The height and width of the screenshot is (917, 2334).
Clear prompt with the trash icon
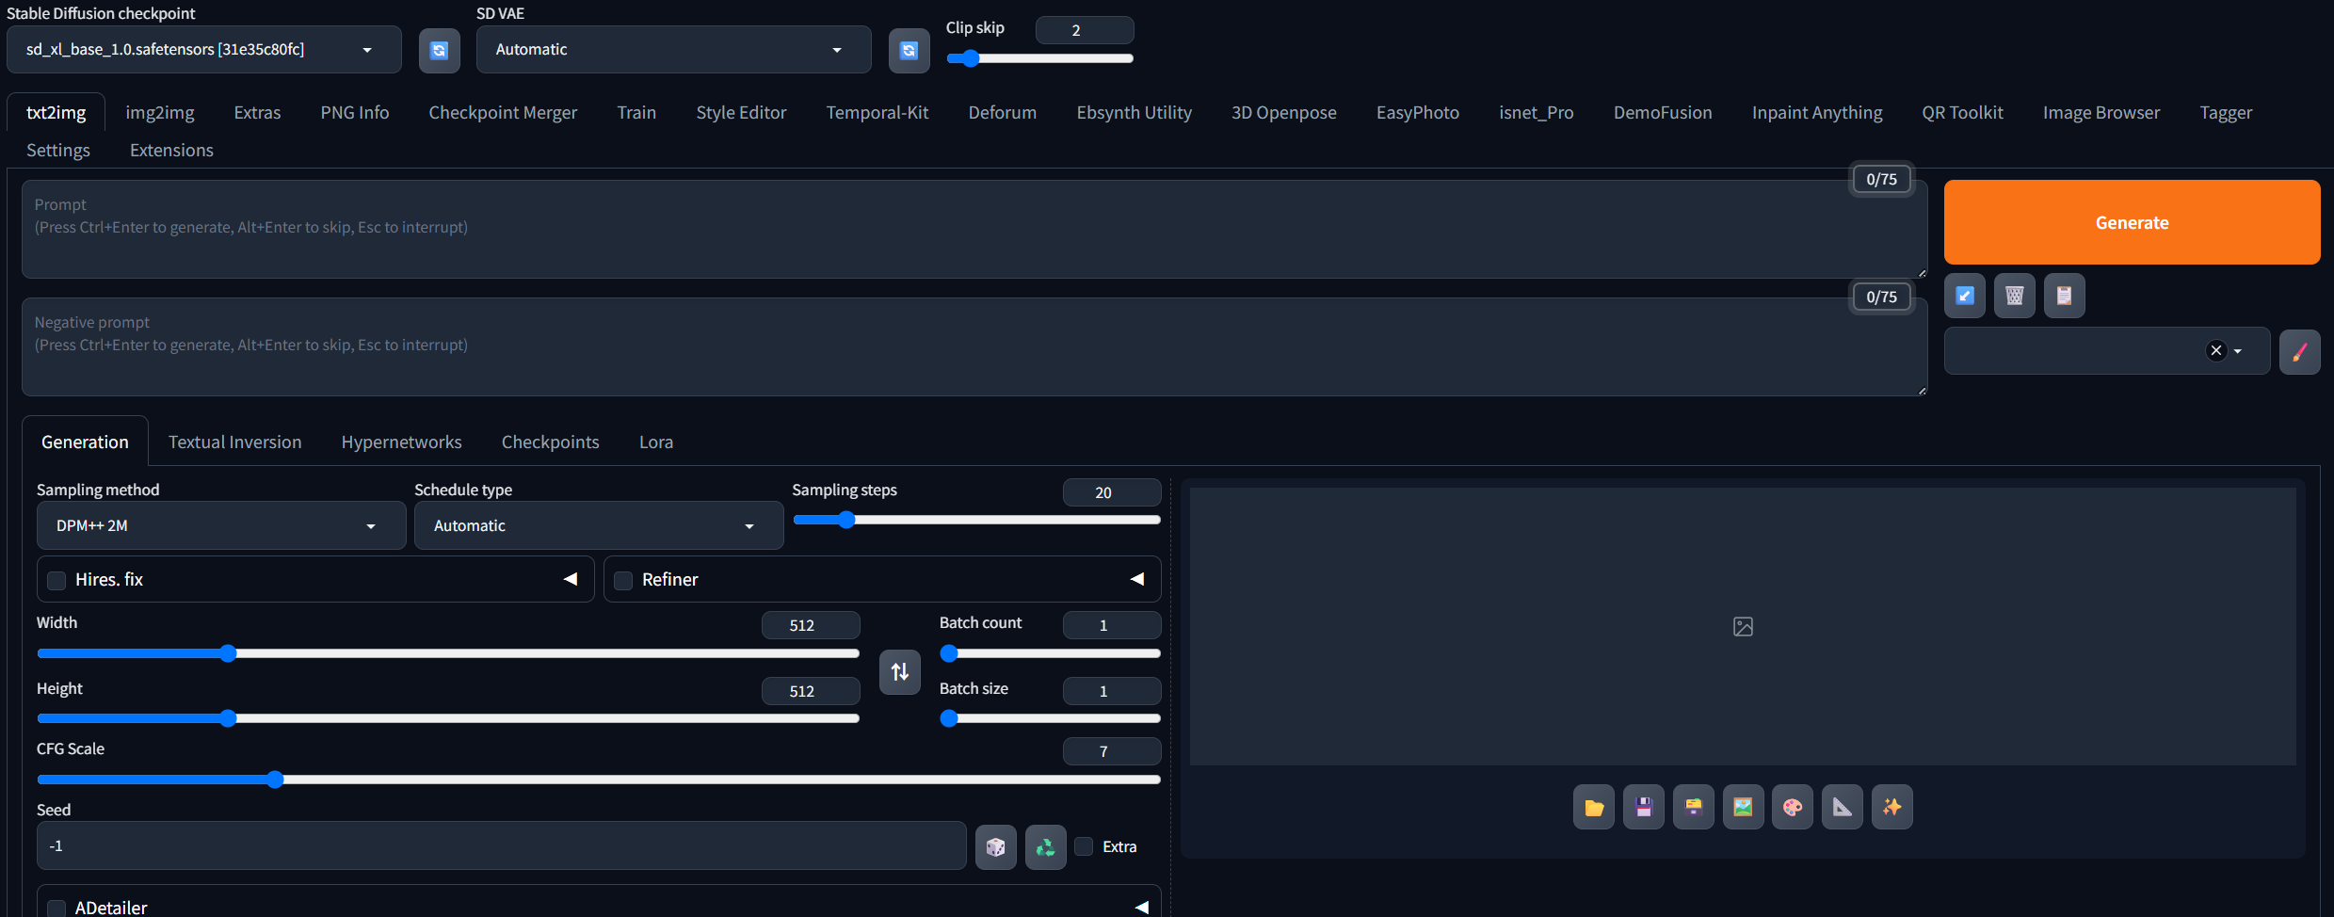(2015, 296)
